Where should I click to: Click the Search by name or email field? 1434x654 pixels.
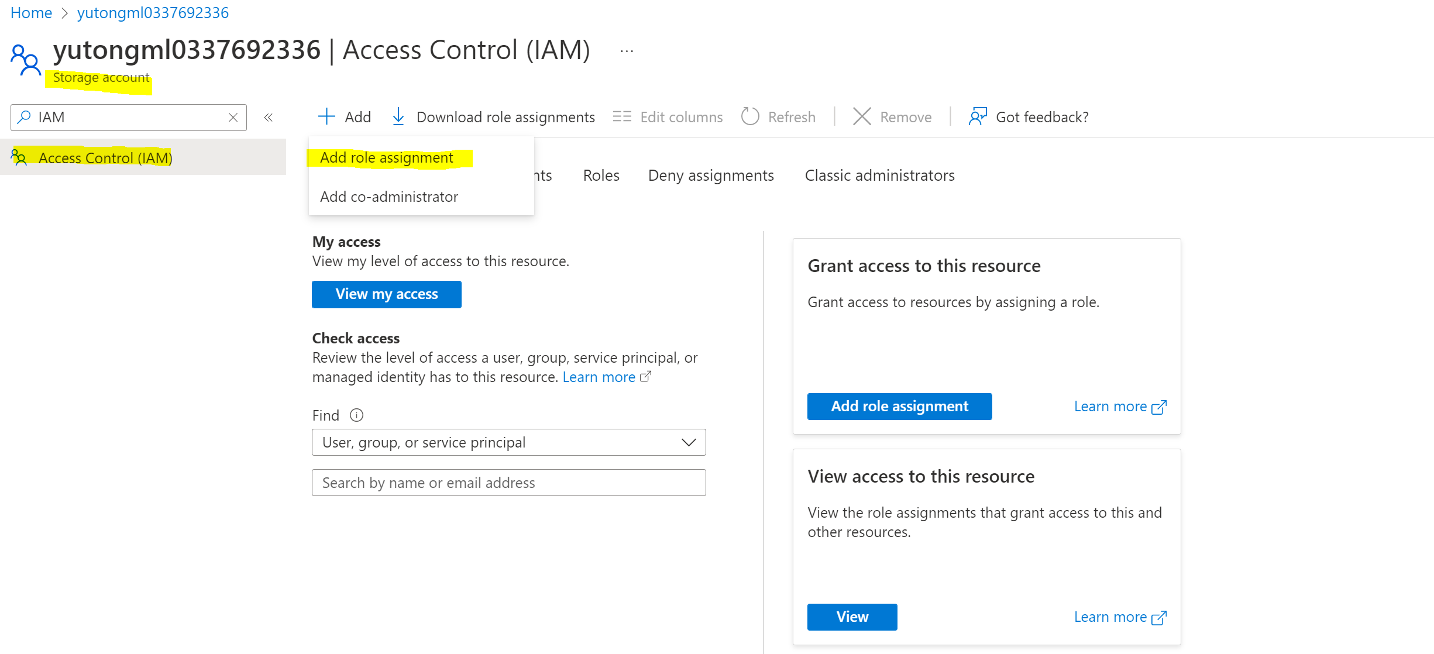click(508, 483)
